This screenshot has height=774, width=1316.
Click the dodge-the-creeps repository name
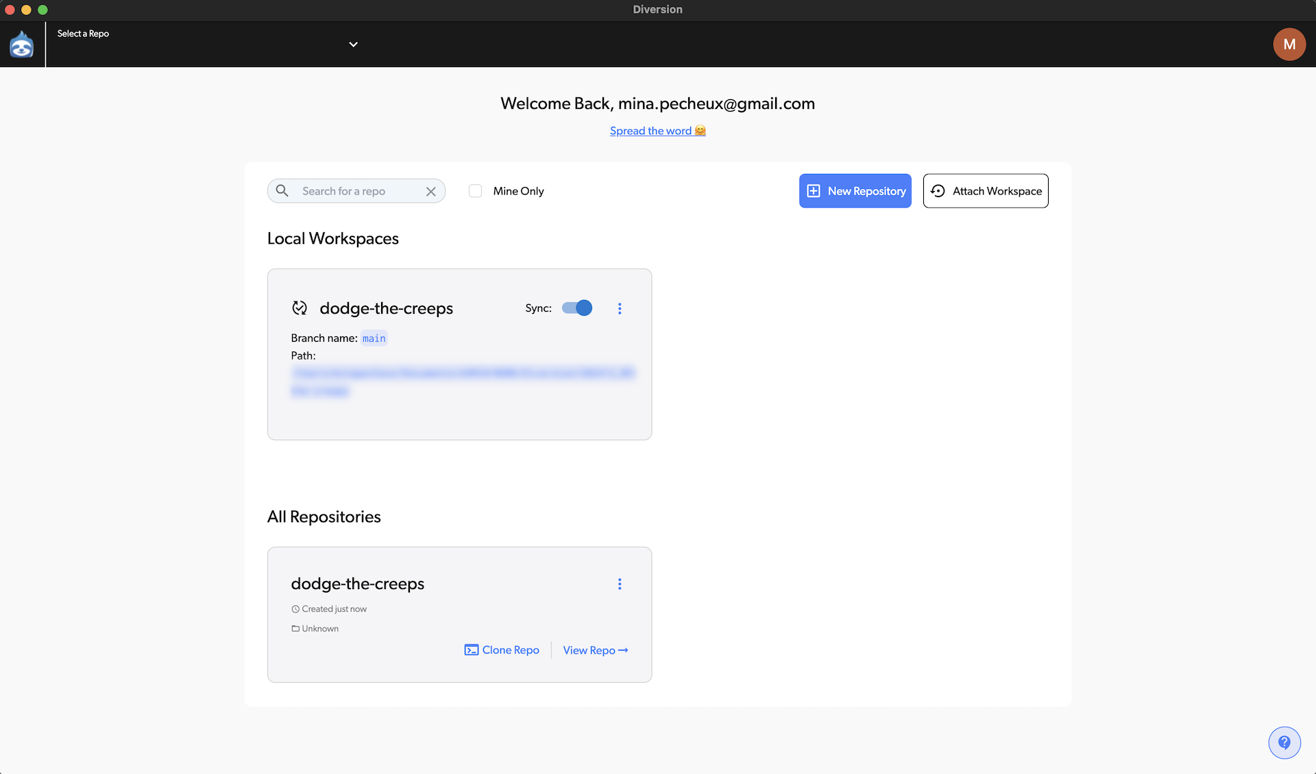click(357, 584)
